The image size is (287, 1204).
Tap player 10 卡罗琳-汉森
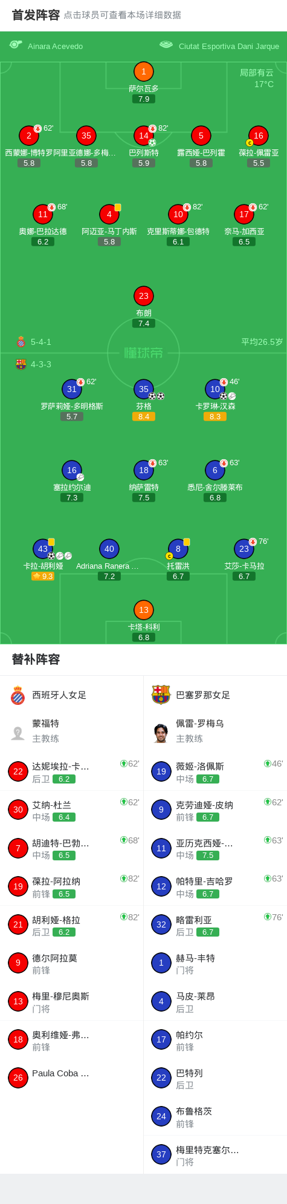click(215, 389)
